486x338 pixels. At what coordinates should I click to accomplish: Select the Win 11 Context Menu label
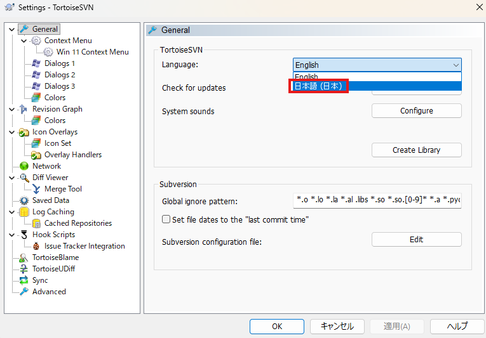[x=92, y=52]
